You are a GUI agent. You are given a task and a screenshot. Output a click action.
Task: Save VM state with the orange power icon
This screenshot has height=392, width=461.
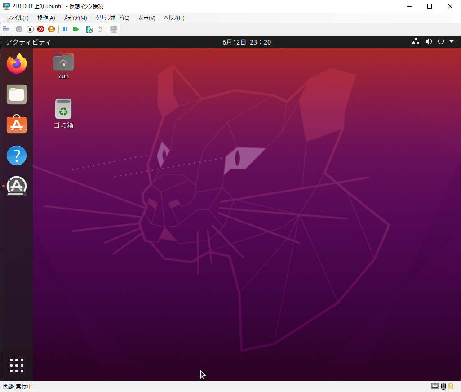tap(52, 29)
